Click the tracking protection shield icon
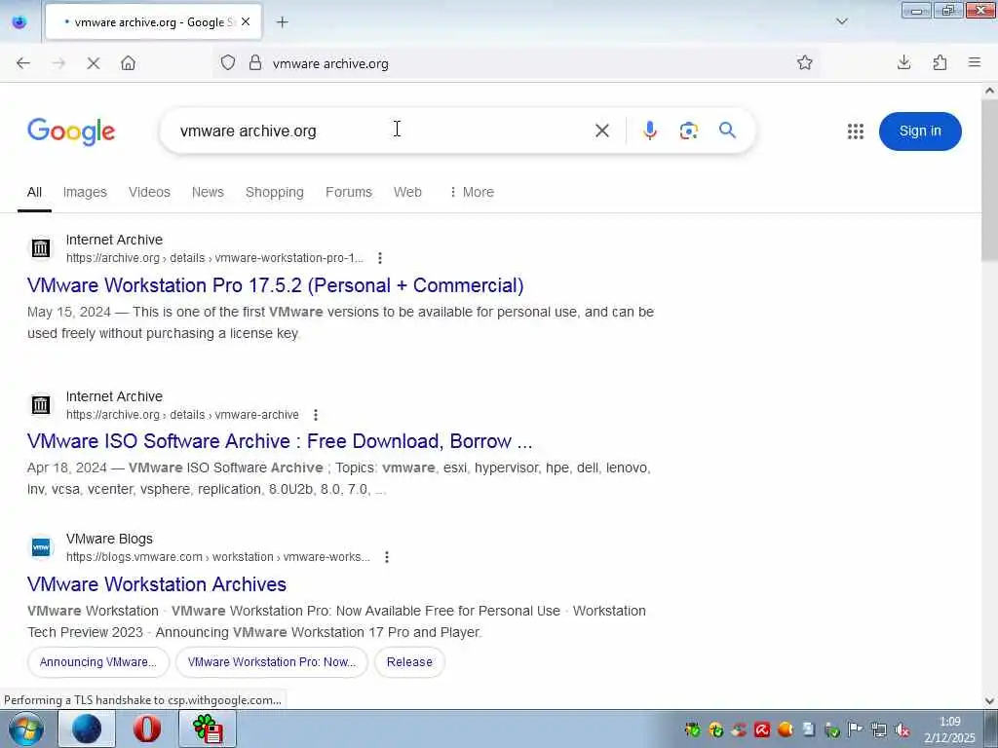The width and height of the screenshot is (998, 748). [228, 63]
